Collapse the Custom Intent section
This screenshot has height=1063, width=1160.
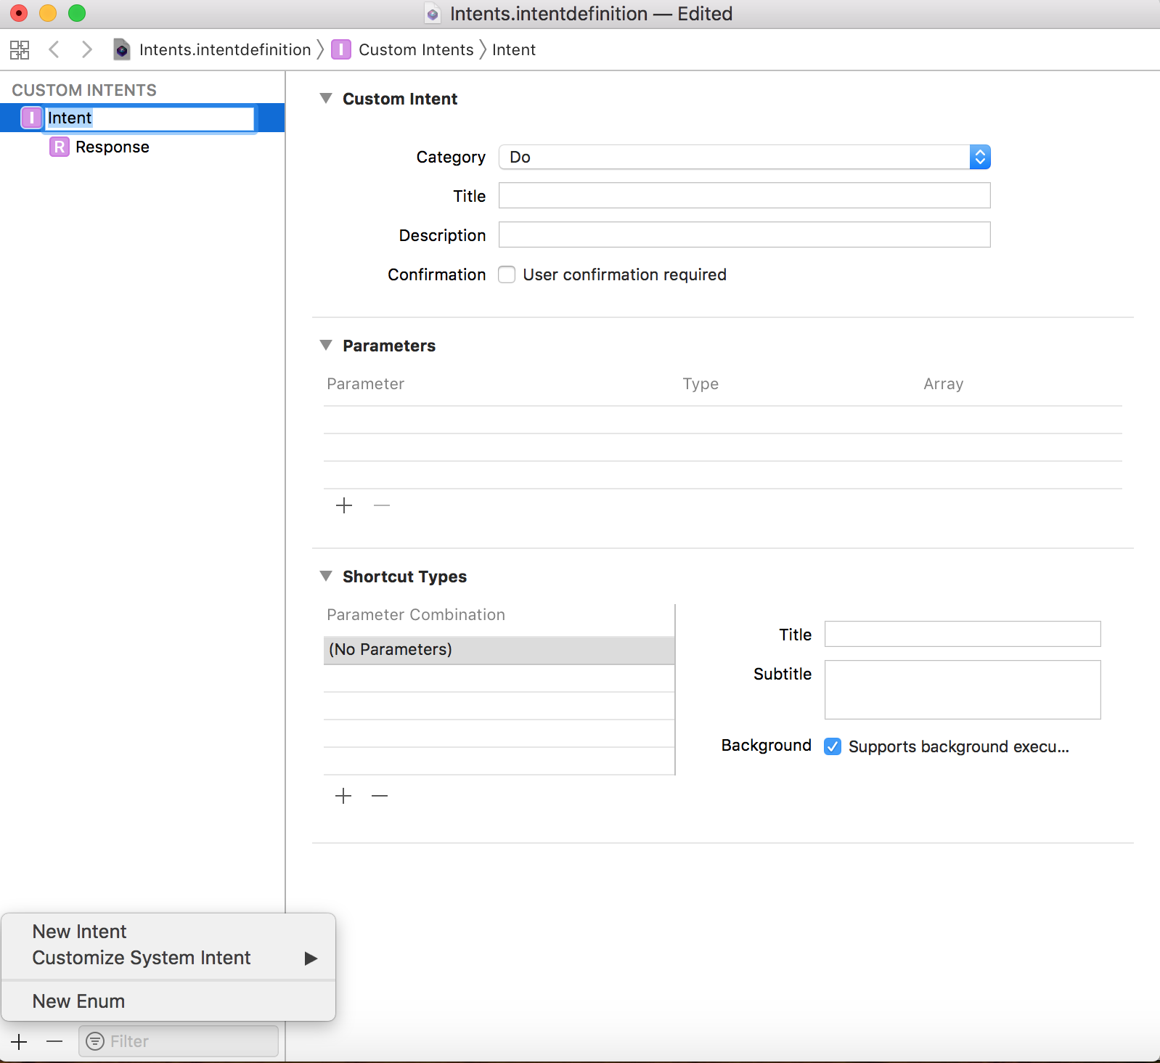(x=326, y=98)
